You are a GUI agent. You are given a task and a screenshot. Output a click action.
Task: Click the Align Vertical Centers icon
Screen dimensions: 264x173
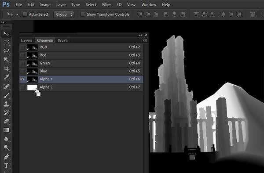(148, 14)
